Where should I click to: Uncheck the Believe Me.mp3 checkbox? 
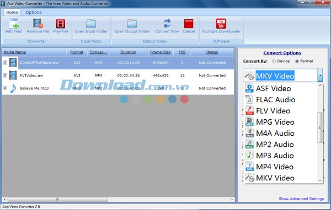(5, 88)
